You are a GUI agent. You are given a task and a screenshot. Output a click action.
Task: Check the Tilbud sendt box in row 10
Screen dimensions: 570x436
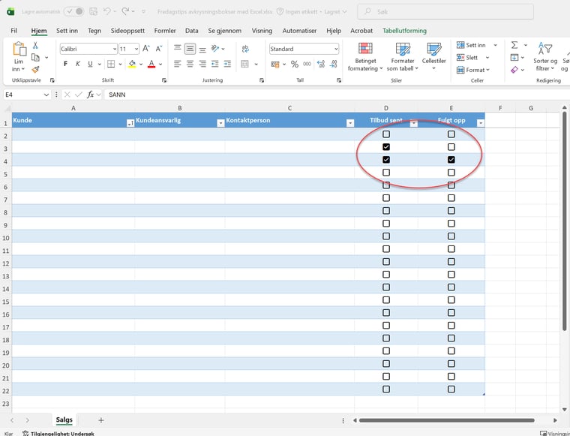(386, 236)
